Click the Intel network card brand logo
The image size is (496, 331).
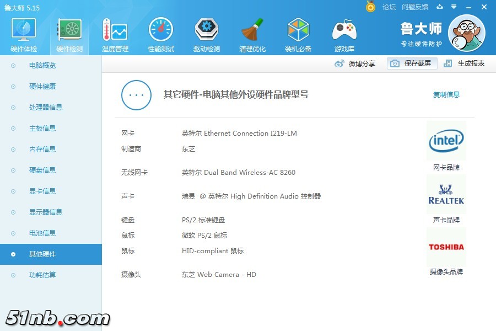pyautogui.click(x=446, y=141)
